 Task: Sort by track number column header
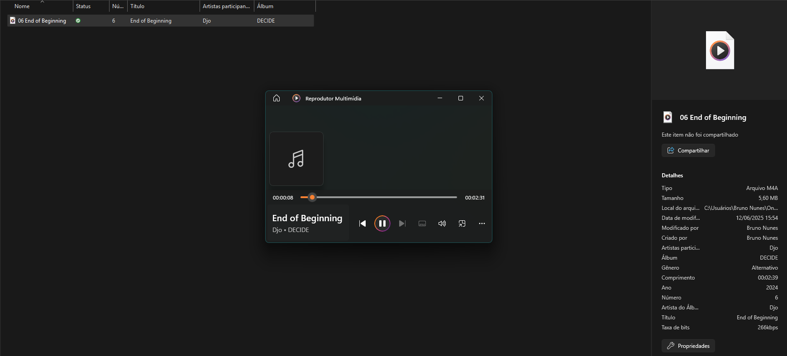tap(118, 6)
